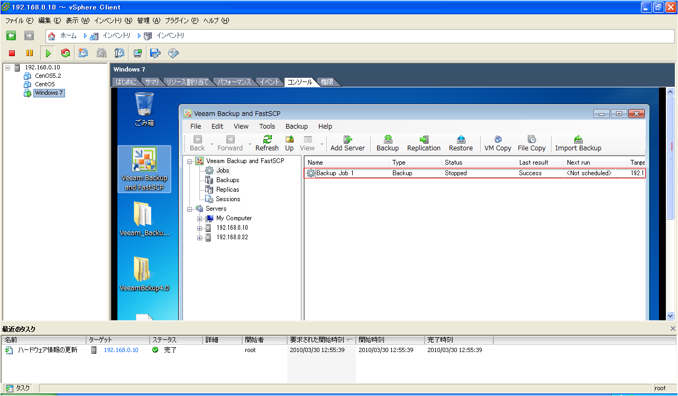Click the Recycle Bin desktop icon
The width and height of the screenshot is (678, 396).
click(x=144, y=109)
